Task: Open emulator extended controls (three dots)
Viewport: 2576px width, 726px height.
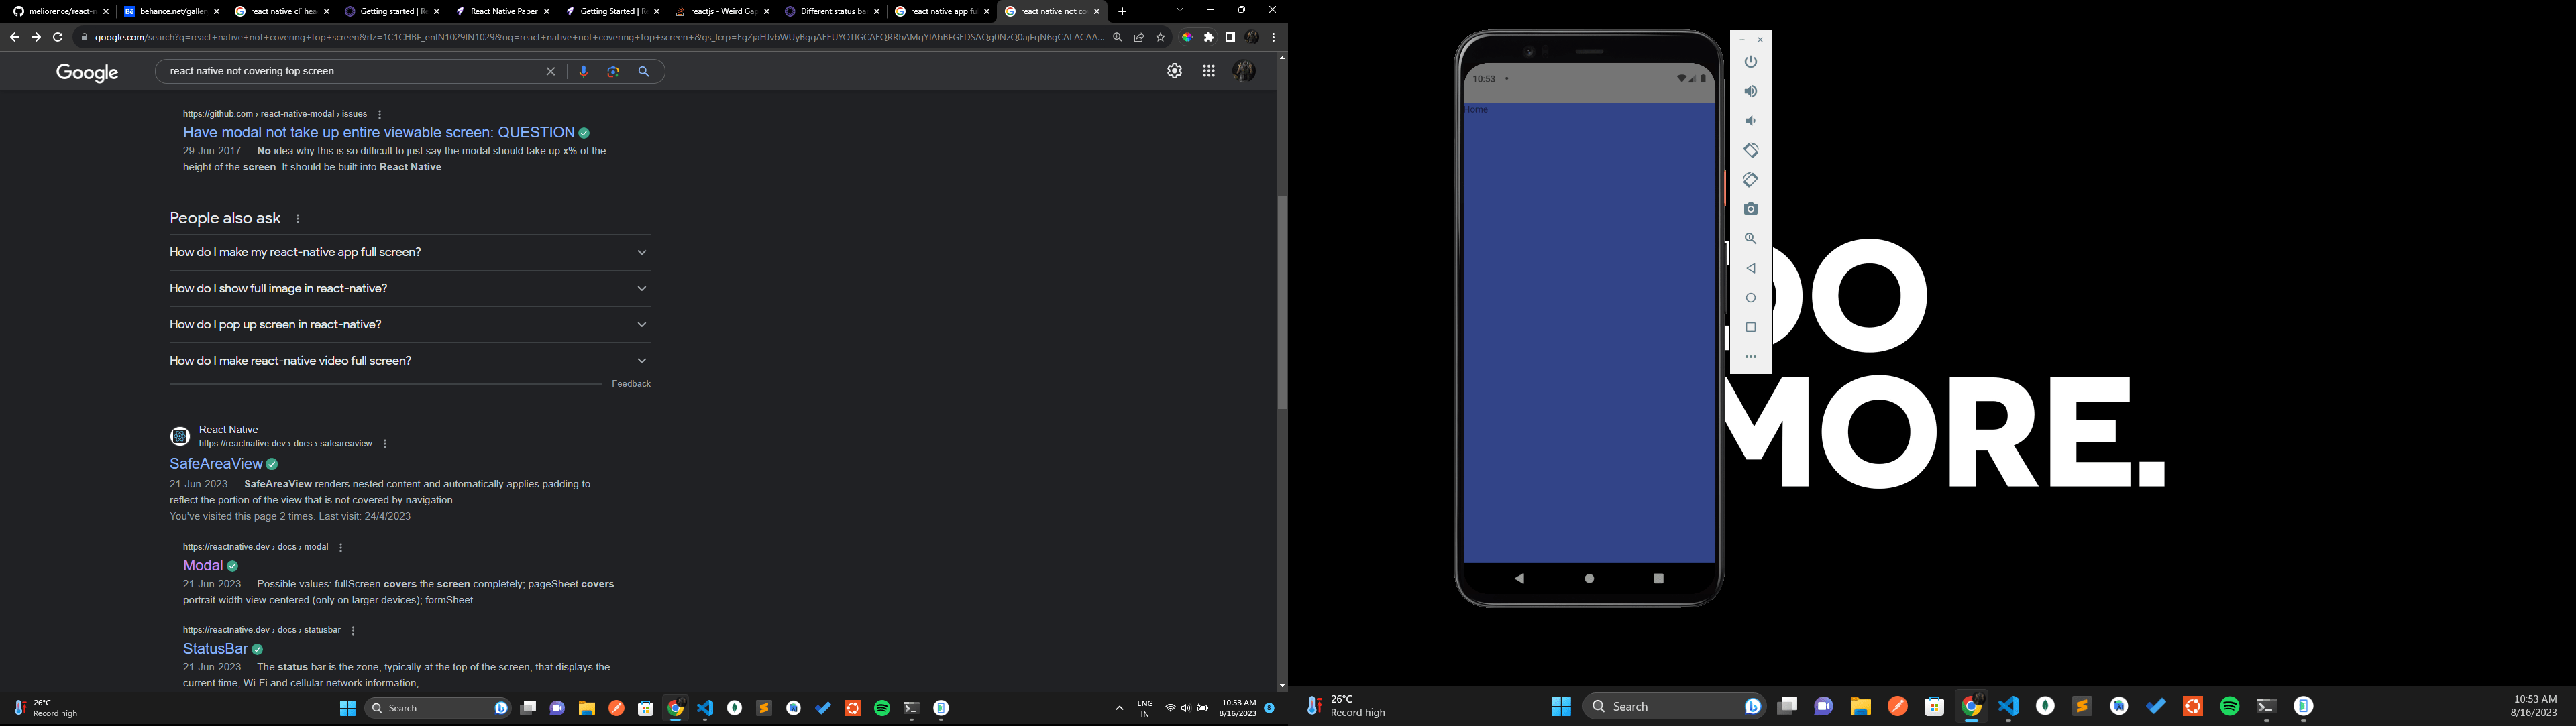Action: [x=1750, y=357]
